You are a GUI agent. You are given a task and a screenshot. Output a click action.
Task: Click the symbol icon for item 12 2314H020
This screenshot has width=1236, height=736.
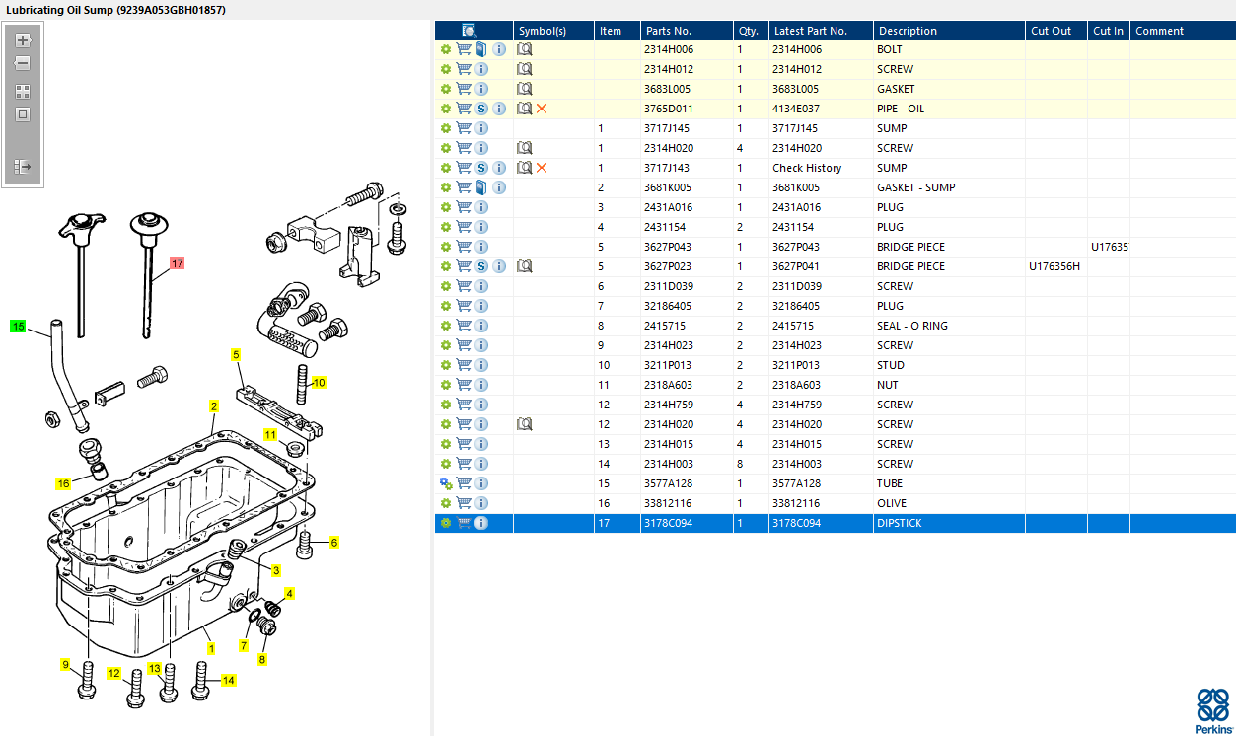click(x=525, y=424)
